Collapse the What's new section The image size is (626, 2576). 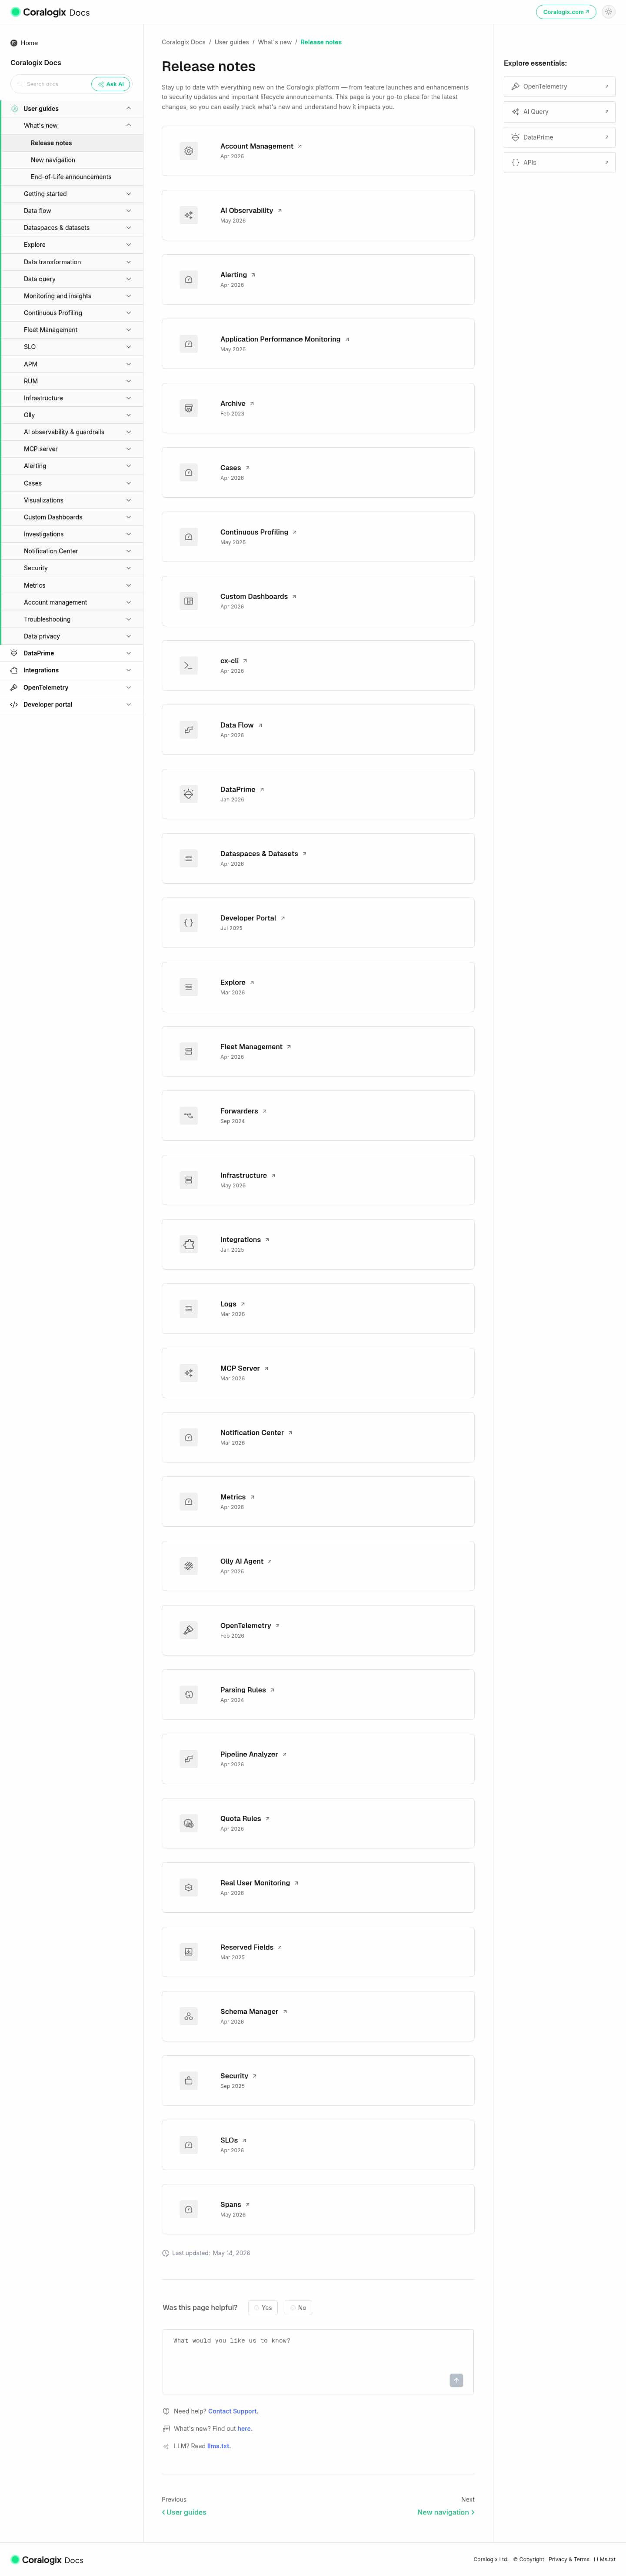click(128, 126)
